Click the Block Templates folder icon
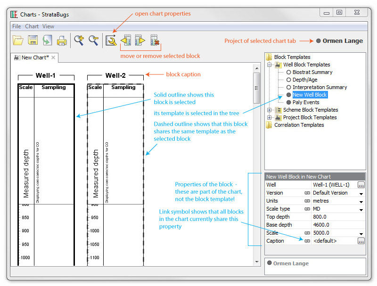Screen dimensions: 377x286 (269, 57)
